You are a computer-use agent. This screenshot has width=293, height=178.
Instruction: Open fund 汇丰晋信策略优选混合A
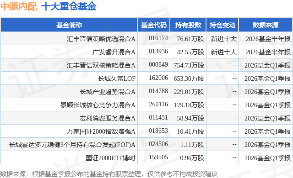[101, 39]
